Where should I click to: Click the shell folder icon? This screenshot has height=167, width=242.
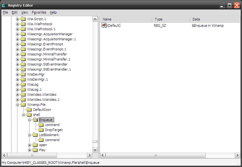click(29, 115)
